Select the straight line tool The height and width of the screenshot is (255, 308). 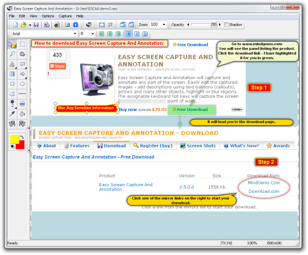pyautogui.click(x=22, y=94)
